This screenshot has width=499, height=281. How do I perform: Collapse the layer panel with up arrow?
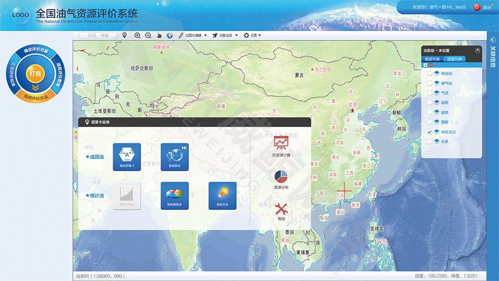point(478,50)
